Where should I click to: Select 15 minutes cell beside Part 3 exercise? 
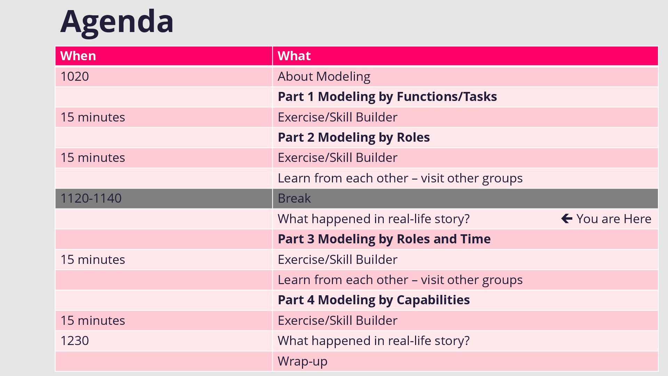pos(164,260)
